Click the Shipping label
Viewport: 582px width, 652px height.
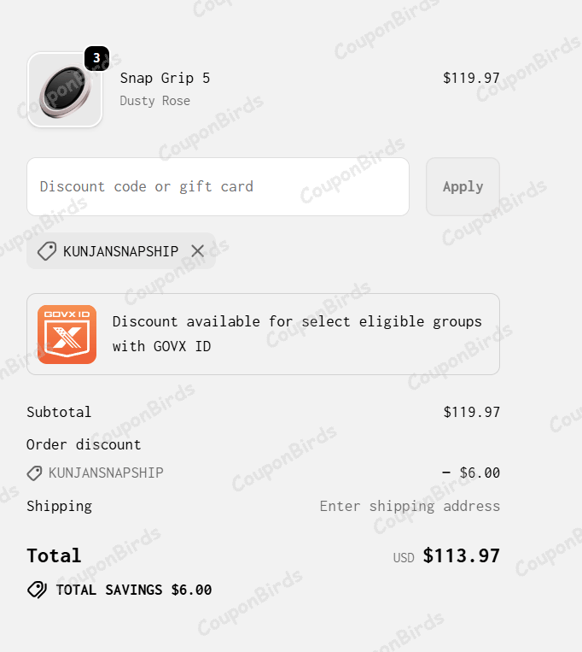(x=59, y=506)
